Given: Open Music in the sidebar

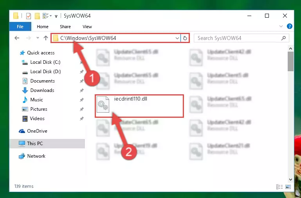Looking at the screenshot, I should click(x=32, y=99).
